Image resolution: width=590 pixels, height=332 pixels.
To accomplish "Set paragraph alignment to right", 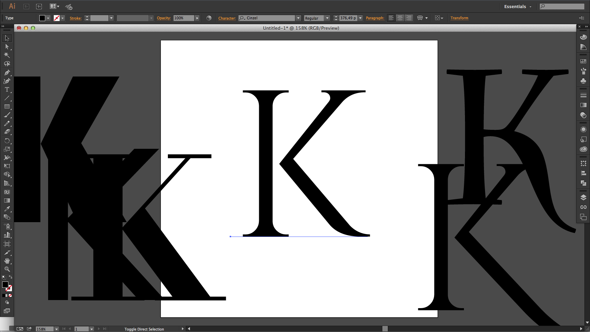I will coord(409,18).
